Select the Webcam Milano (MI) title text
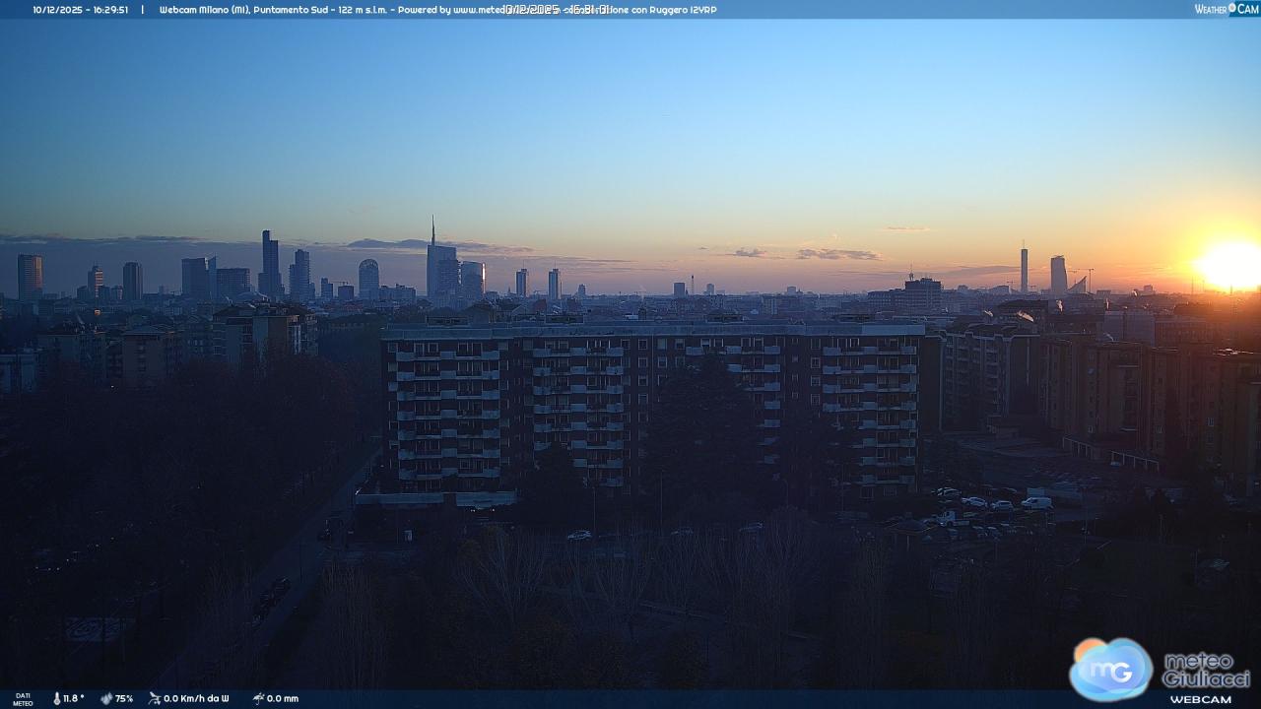 coord(204,10)
